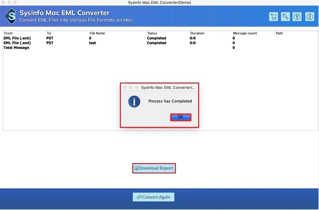Click the About info icon in header

pyautogui.click(x=310, y=17)
